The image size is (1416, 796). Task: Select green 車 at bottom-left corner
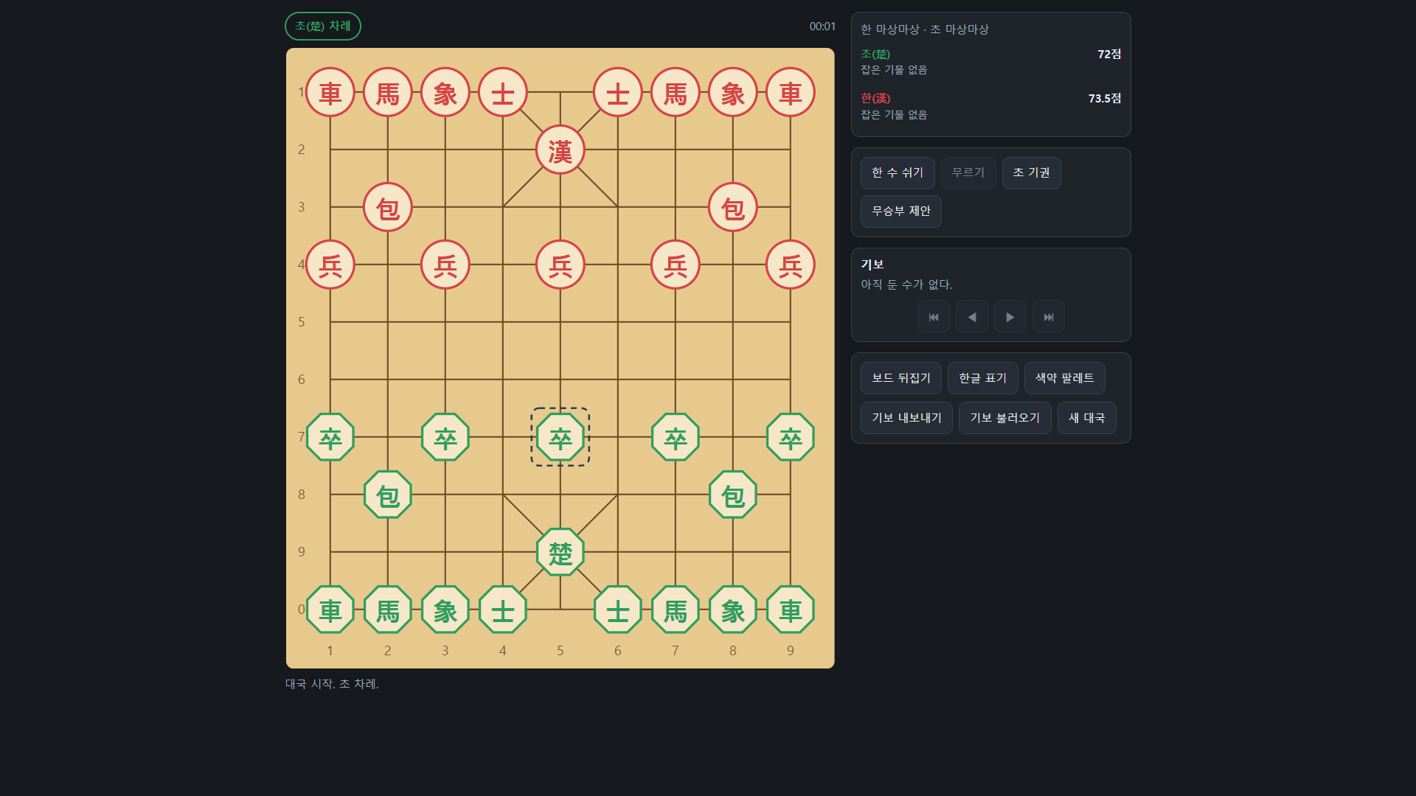[330, 610]
